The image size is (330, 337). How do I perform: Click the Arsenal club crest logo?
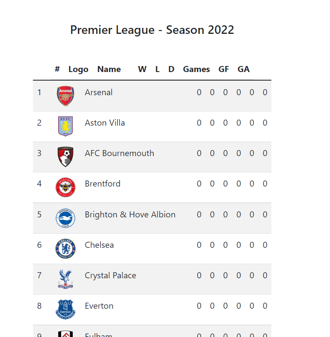(x=65, y=96)
